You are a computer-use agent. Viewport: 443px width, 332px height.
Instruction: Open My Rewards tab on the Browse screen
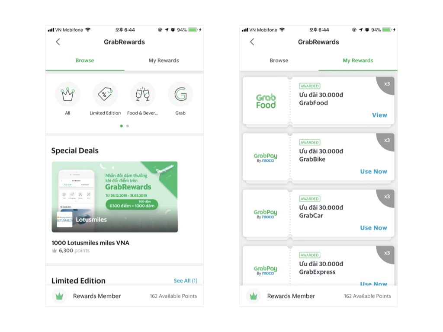[x=164, y=61]
